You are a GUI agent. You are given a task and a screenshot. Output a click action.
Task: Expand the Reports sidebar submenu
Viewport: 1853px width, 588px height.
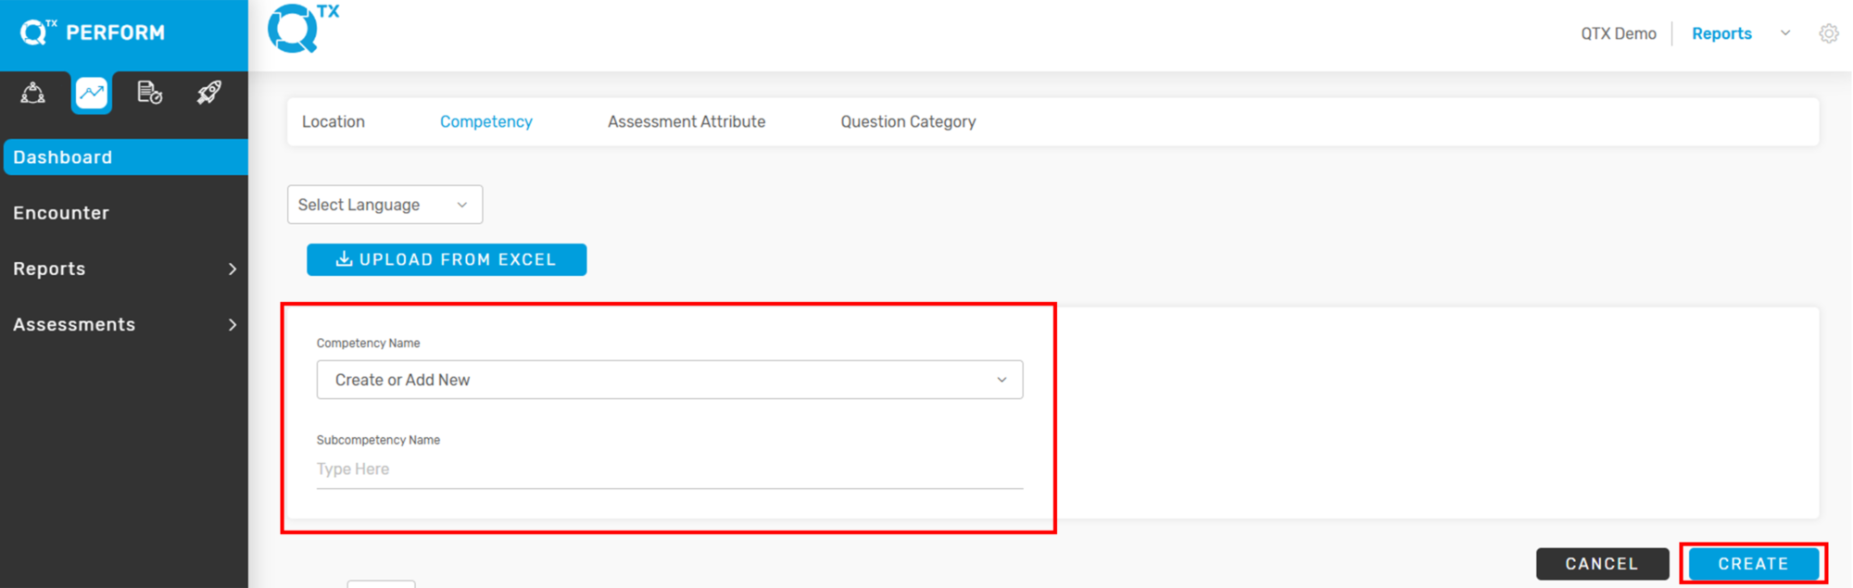[x=232, y=269]
